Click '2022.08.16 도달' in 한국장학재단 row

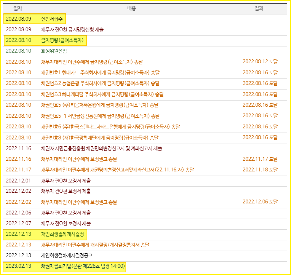[x=260, y=137]
